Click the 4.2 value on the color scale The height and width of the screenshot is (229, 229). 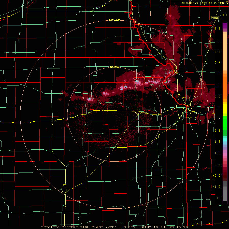[218, 108]
